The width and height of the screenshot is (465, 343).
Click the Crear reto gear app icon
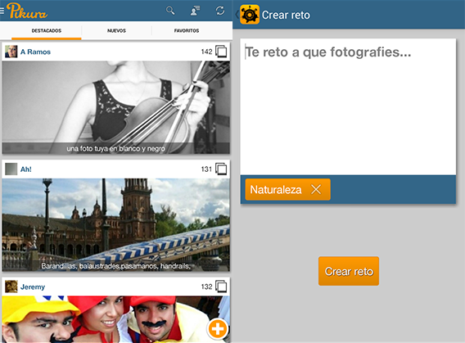point(250,14)
